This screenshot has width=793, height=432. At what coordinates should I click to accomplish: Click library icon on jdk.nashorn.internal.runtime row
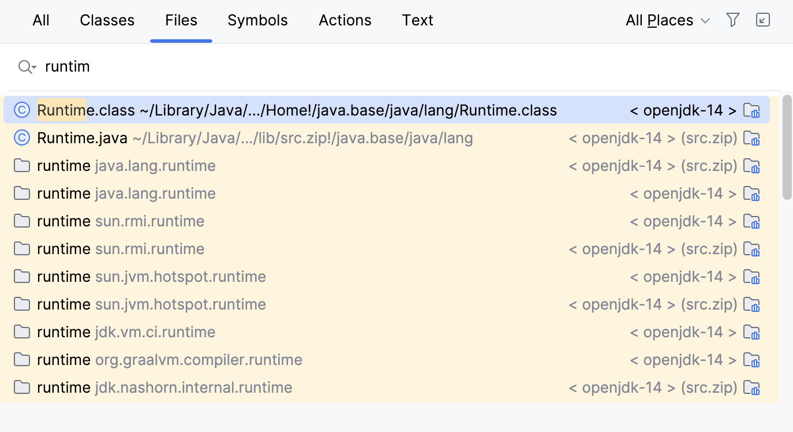click(751, 388)
